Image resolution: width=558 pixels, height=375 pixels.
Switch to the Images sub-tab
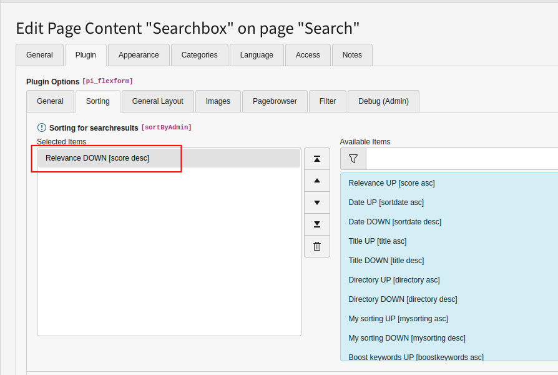(218, 101)
